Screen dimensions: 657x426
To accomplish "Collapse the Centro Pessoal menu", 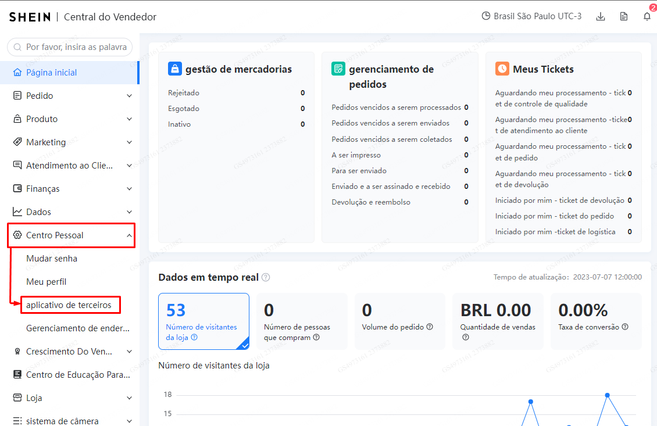I will click(129, 235).
